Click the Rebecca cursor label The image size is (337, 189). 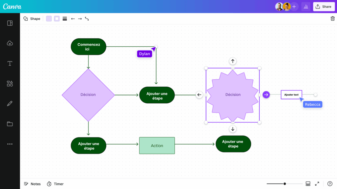313,105
